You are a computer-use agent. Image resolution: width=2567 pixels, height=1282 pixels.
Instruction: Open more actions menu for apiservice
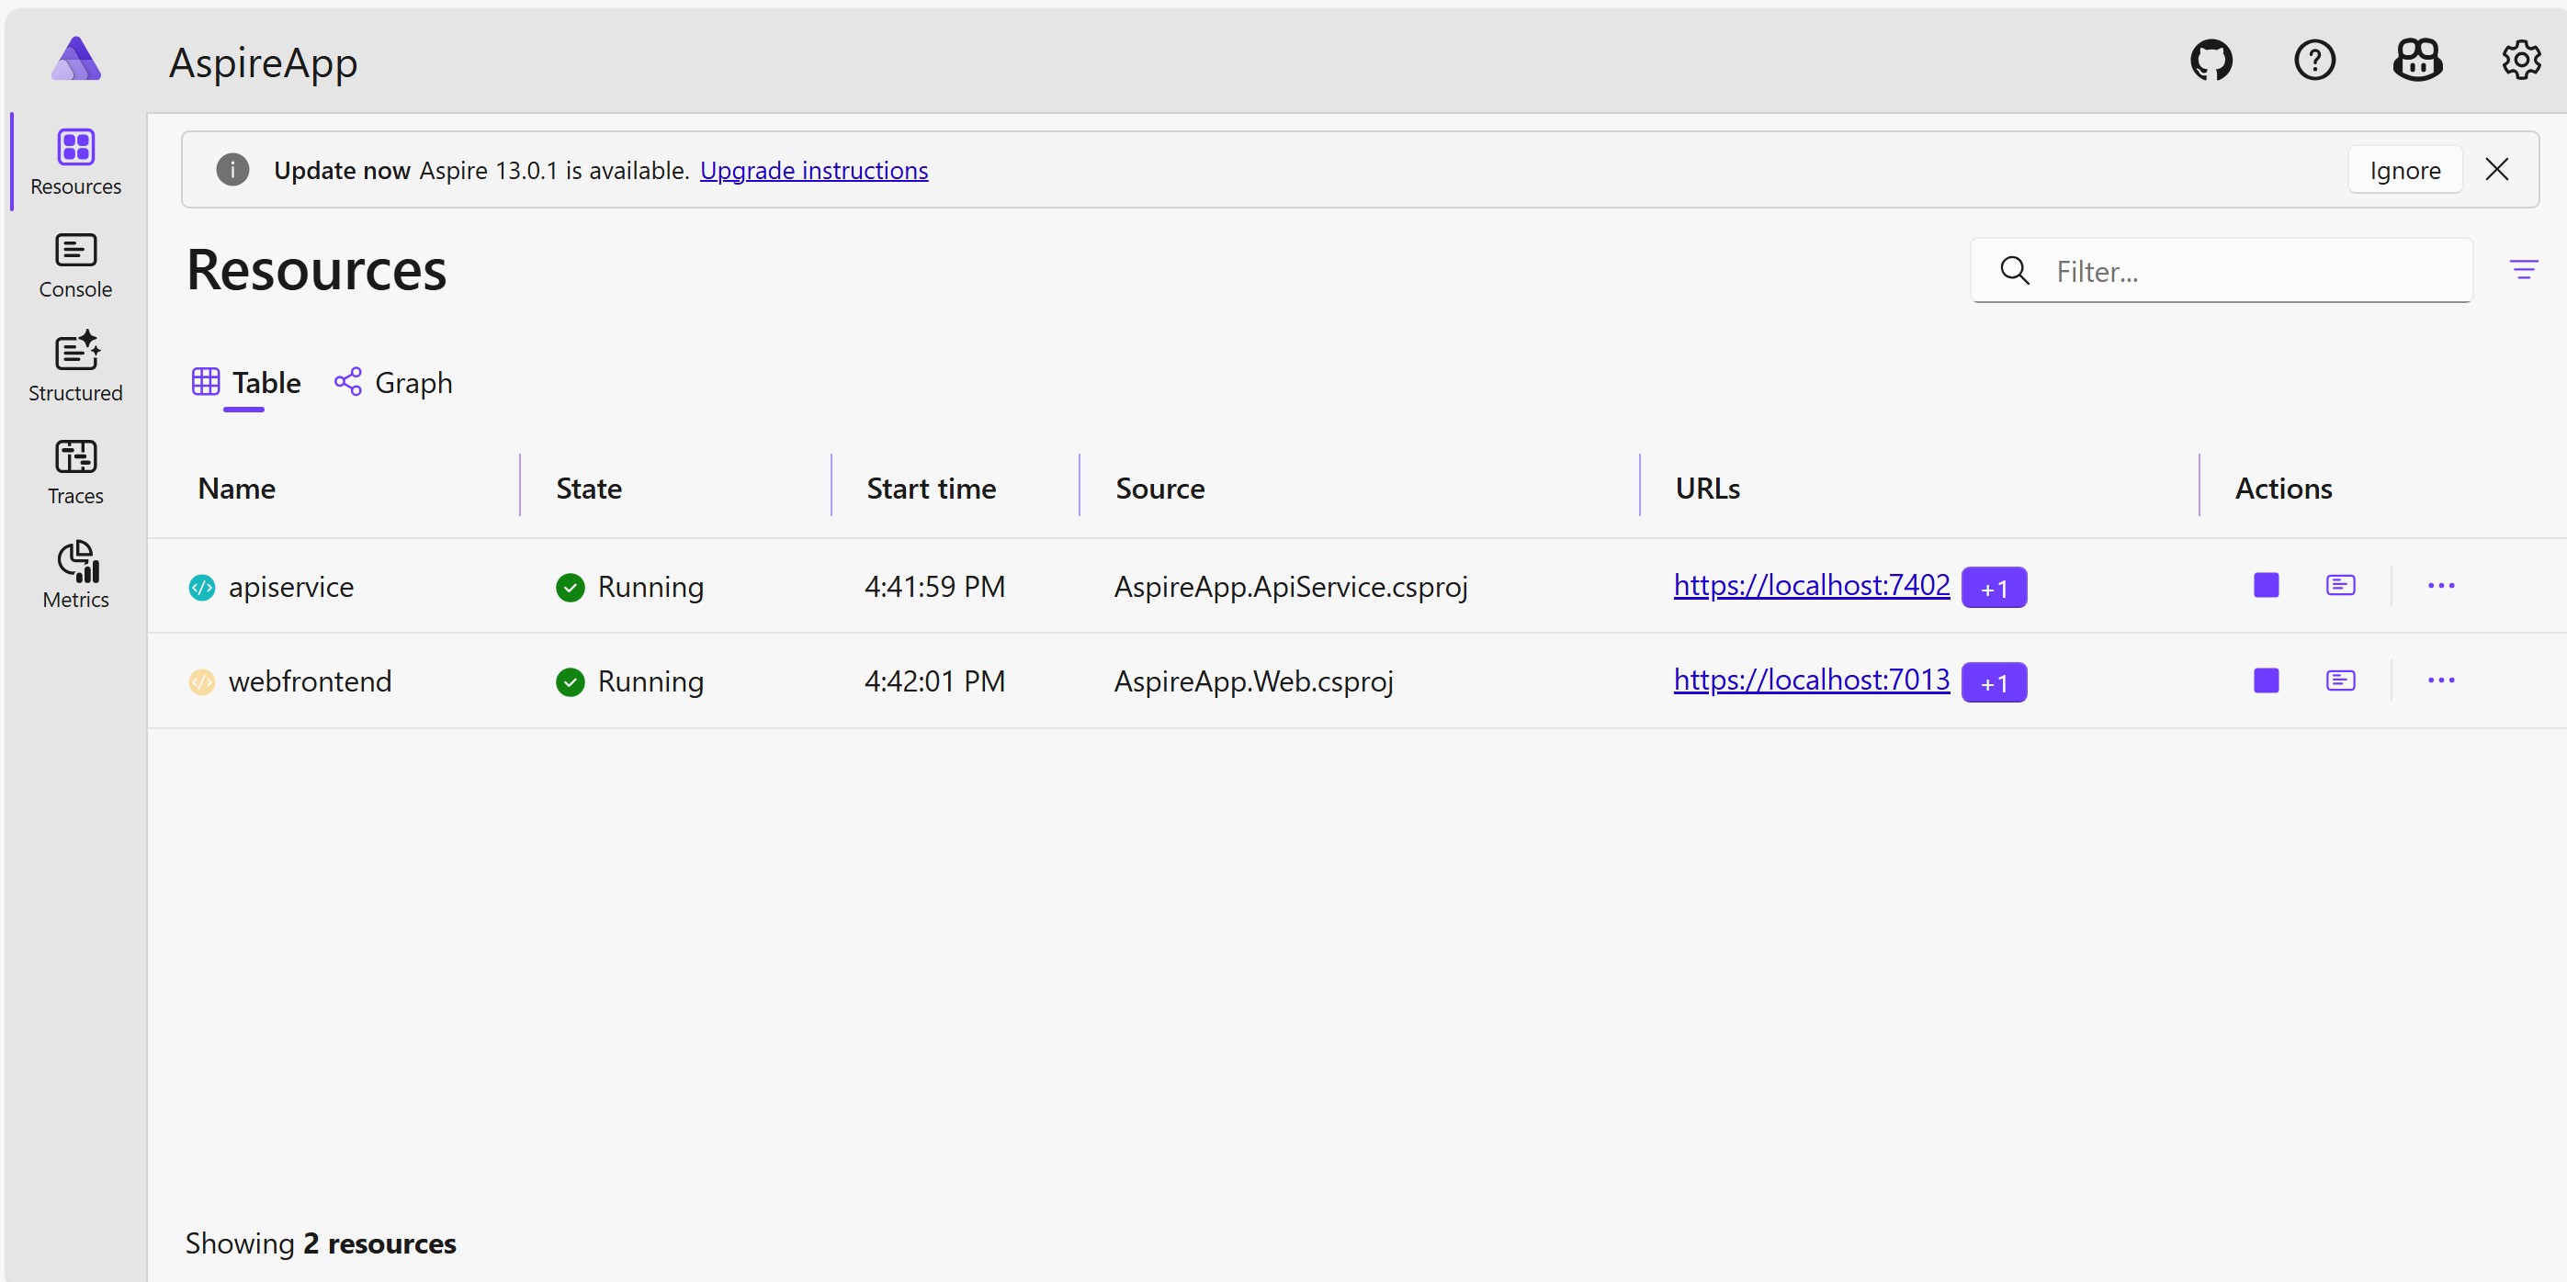(2440, 586)
